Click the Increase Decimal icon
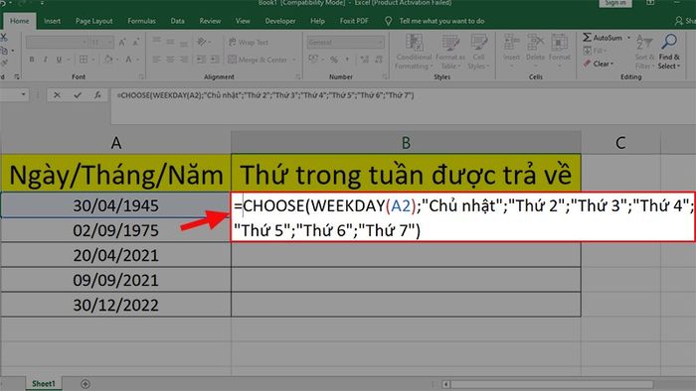This screenshot has height=391, width=696. pyautogui.click(x=365, y=60)
